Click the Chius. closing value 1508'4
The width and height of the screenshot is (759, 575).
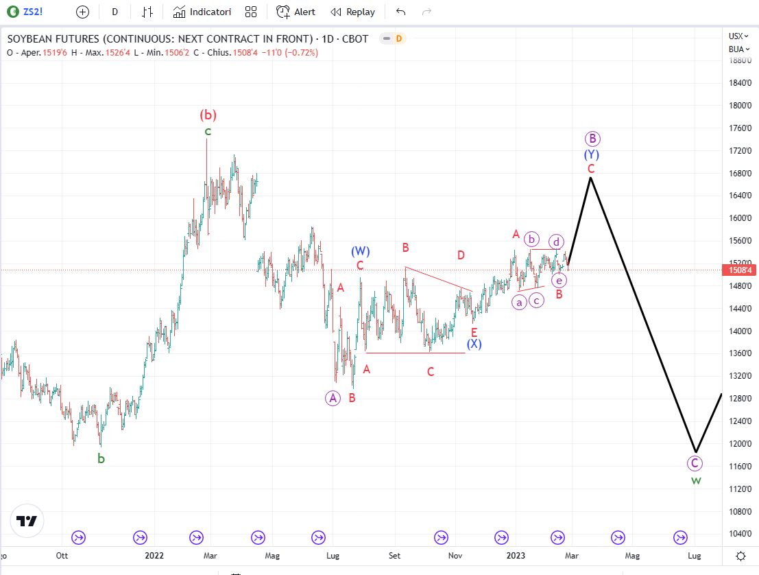(x=245, y=52)
